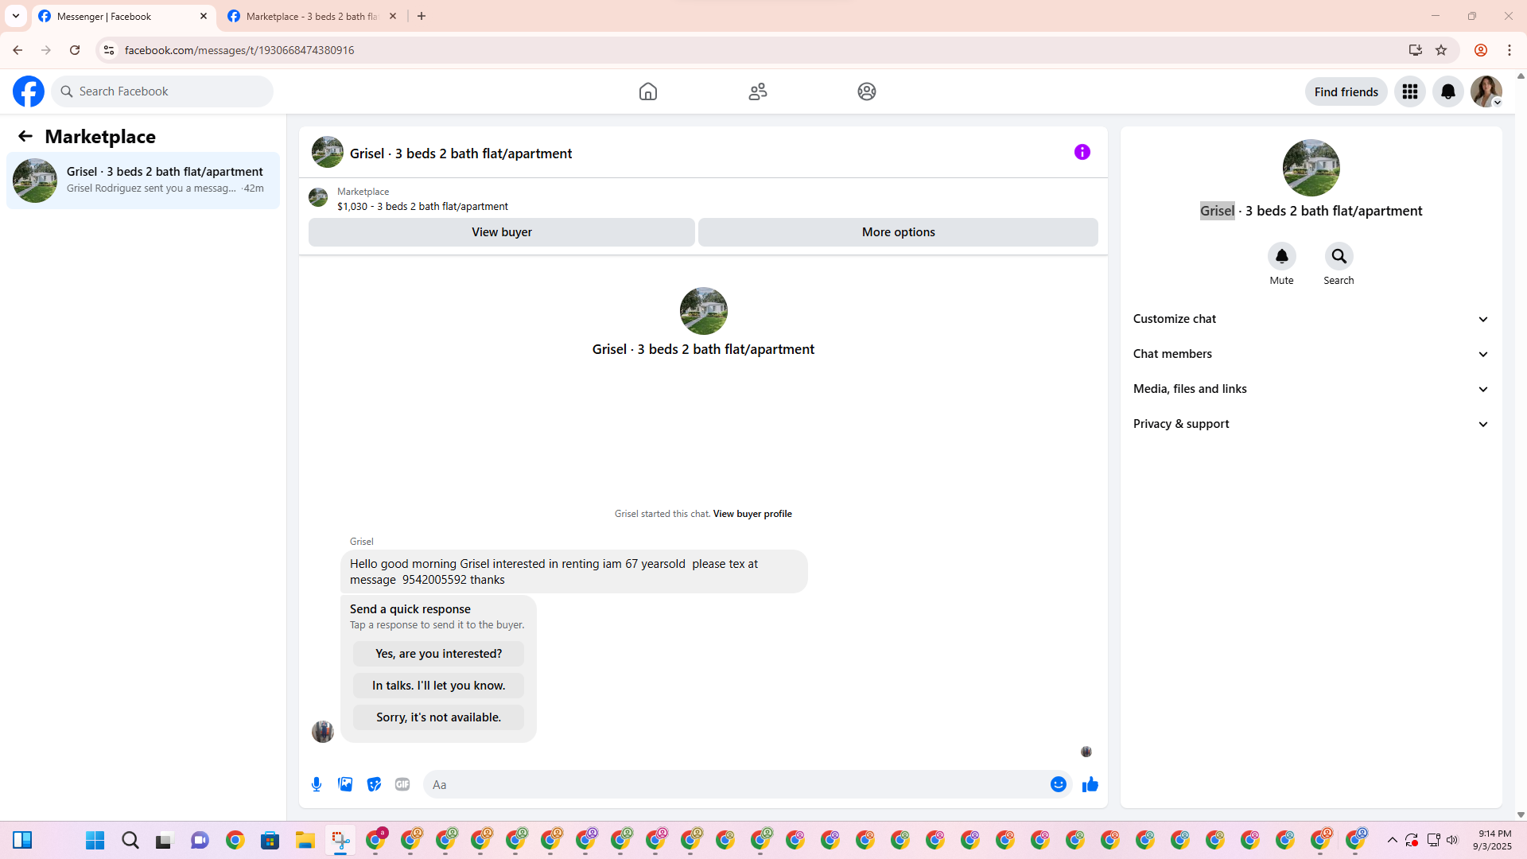Open Microsoft Store from the taskbar

tap(270, 841)
